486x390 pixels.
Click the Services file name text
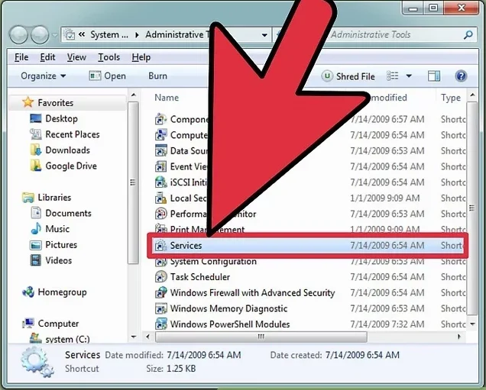tap(186, 246)
